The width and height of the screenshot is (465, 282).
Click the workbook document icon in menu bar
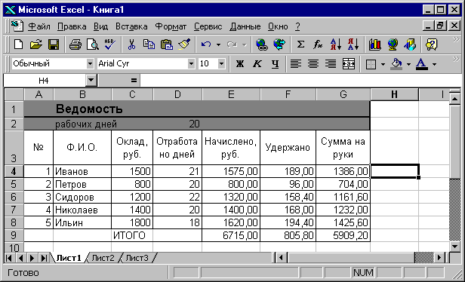click(17, 26)
